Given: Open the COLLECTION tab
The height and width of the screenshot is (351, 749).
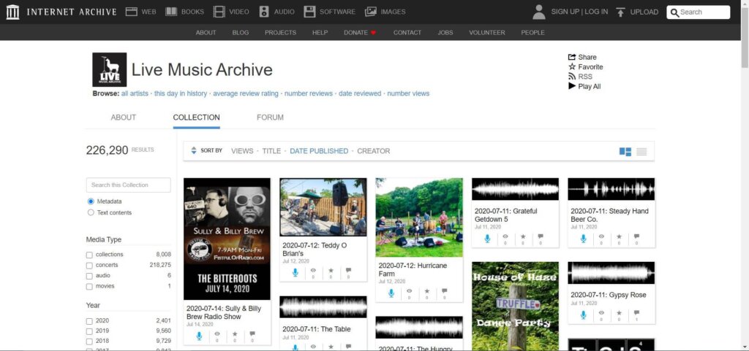Looking at the screenshot, I should (x=196, y=117).
